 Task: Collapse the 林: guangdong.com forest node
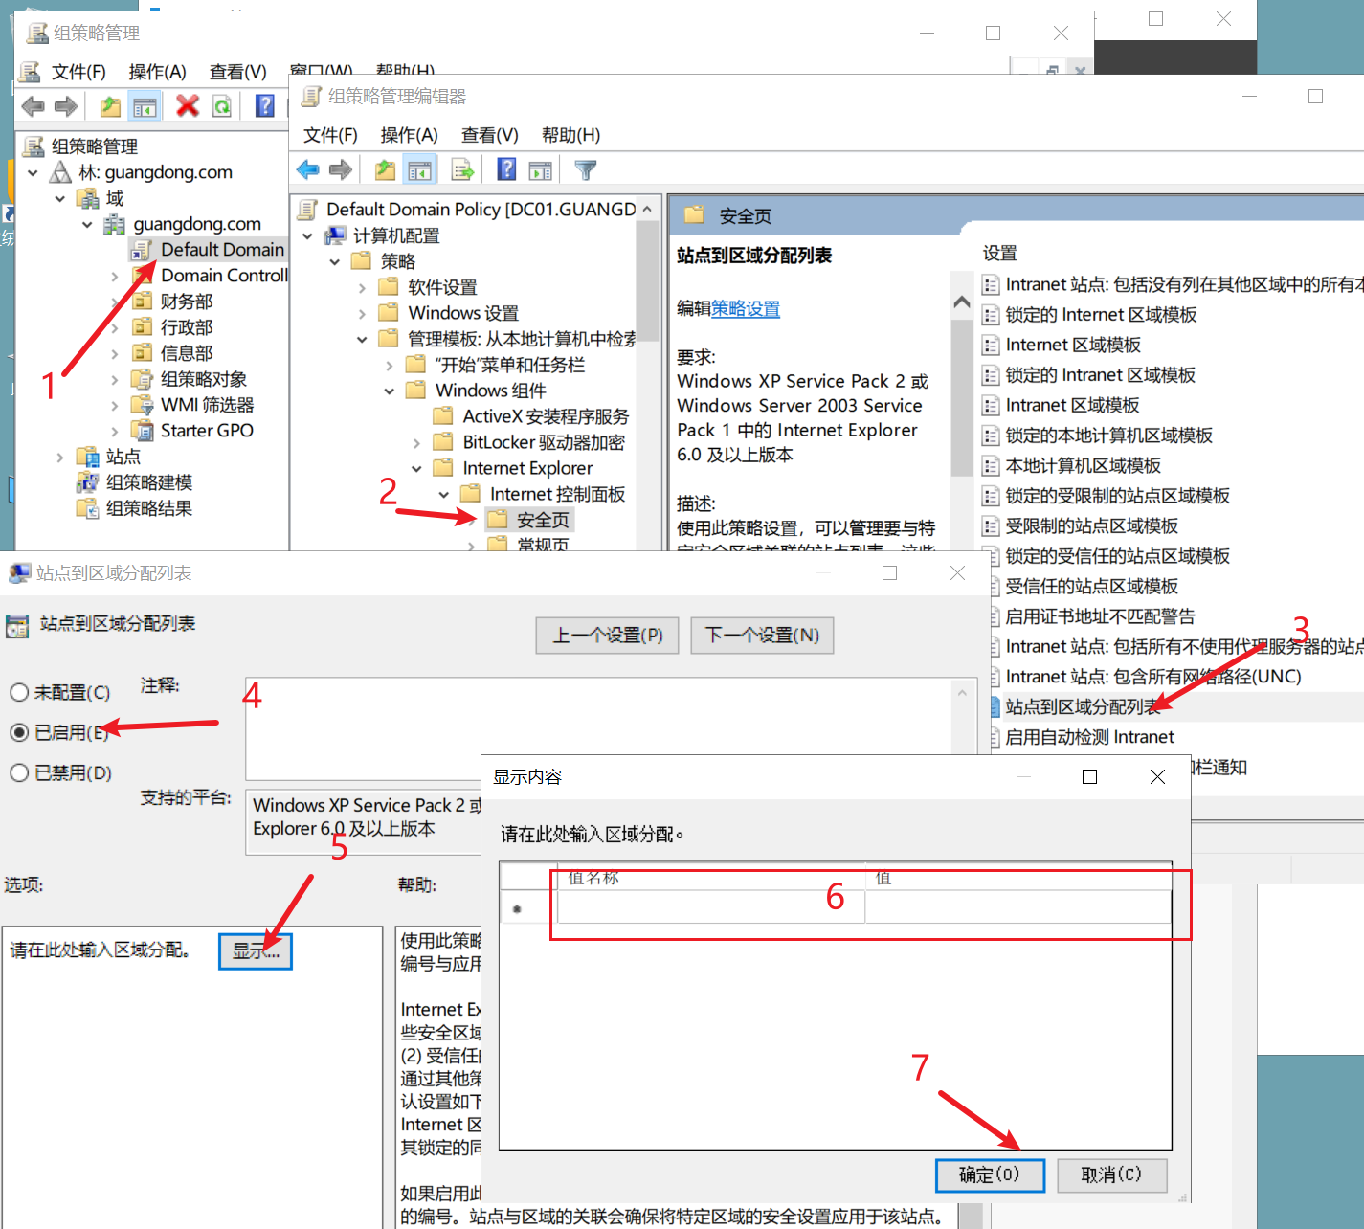point(34,172)
